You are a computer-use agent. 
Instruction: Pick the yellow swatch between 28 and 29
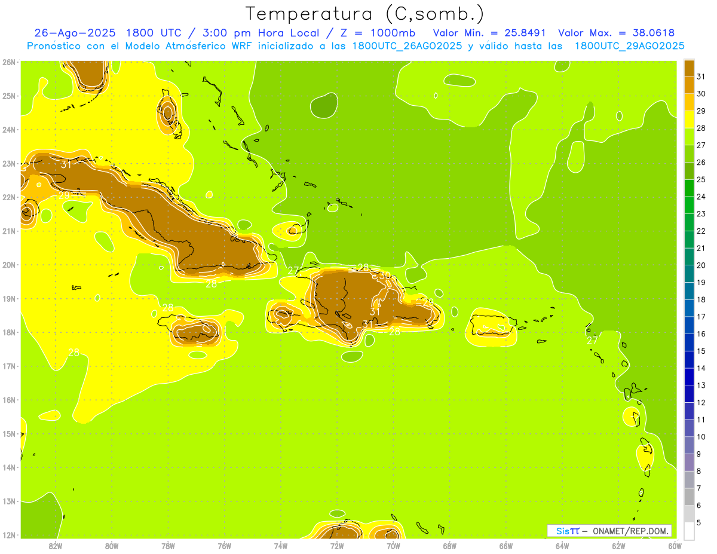point(689,120)
